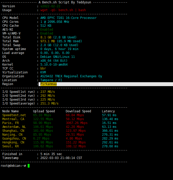Click the uptime value '0 days, 6 hour 19 min'
173x180 pixels.
pos(59,49)
